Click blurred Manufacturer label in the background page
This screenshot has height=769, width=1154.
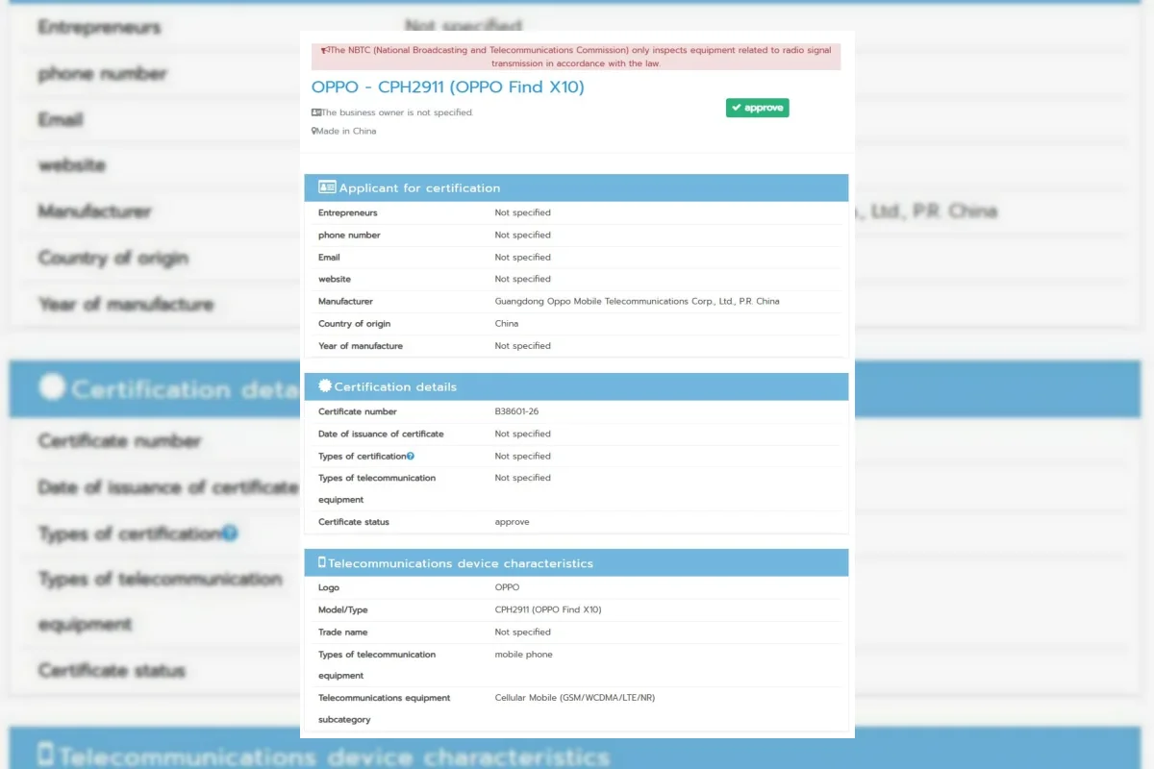pos(94,211)
